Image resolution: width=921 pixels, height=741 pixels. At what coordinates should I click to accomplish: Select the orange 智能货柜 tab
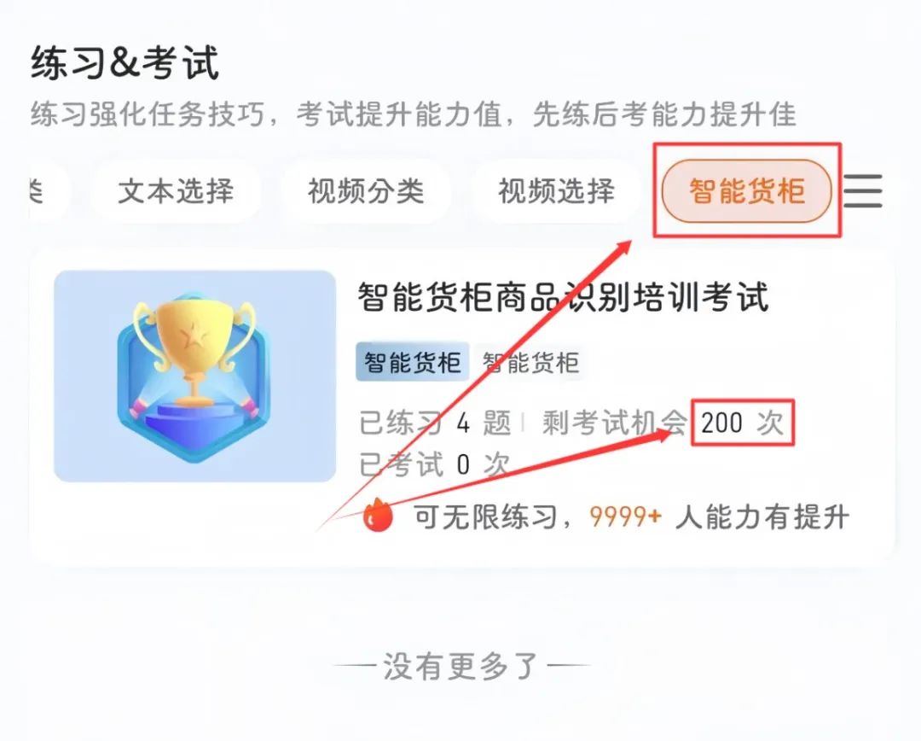point(746,191)
